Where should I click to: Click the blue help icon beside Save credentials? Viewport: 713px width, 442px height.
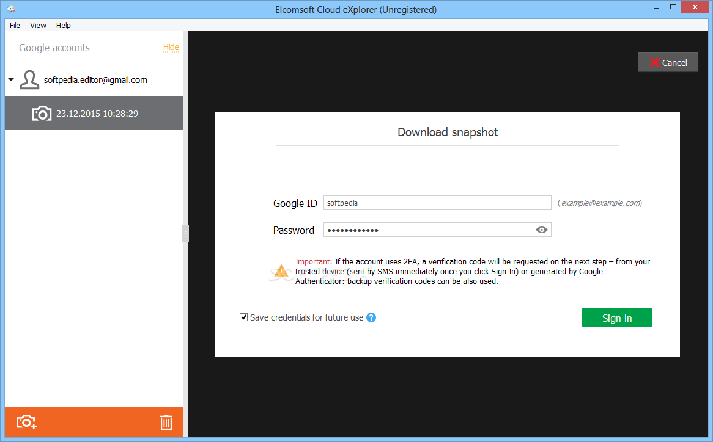(x=371, y=317)
